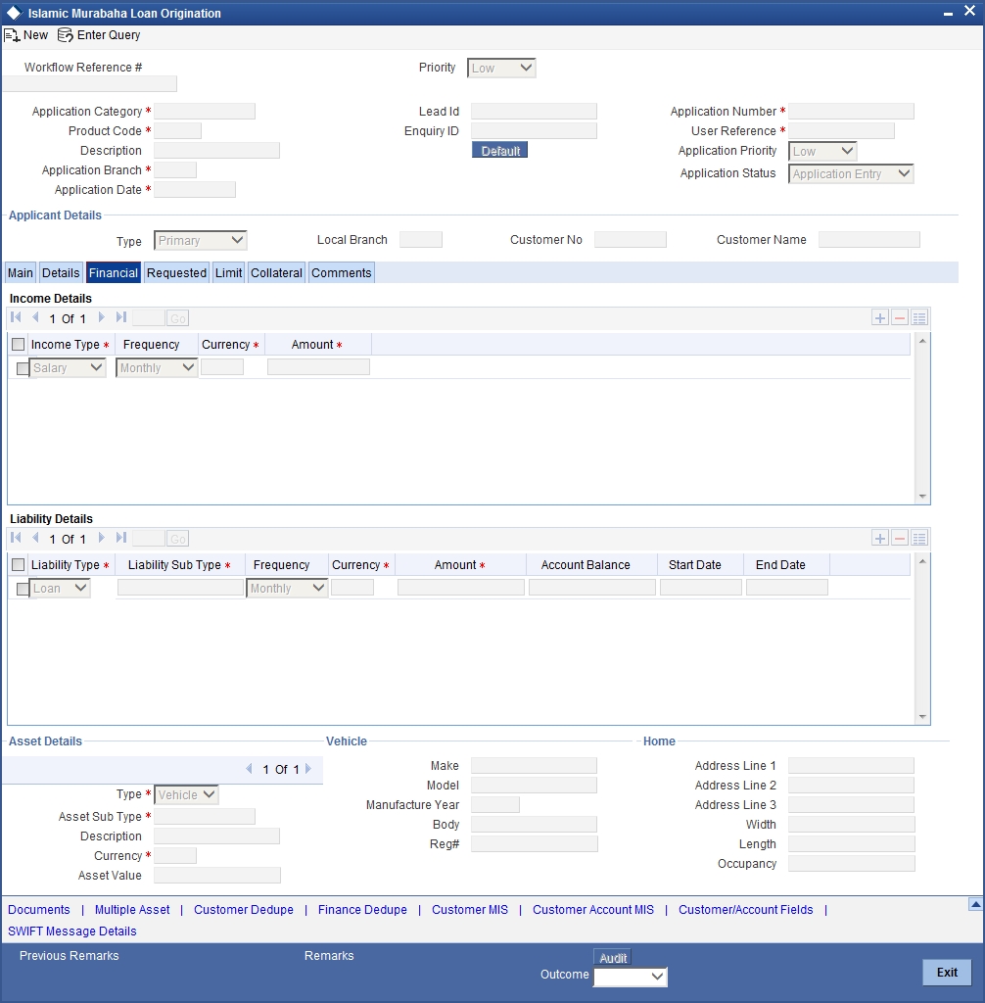This screenshot has height=1003, width=985.
Task: Open the Collateral tab
Action: (x=276, y=273)
